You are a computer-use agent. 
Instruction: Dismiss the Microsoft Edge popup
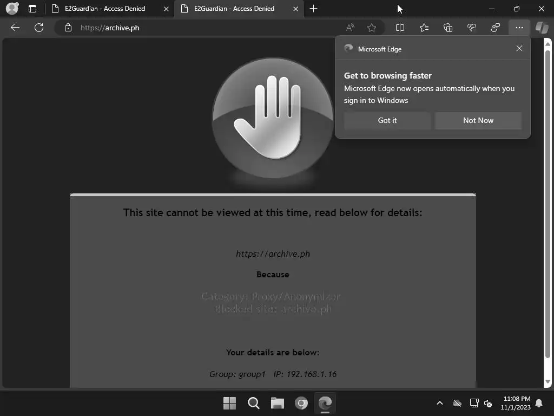coord(519,48)
